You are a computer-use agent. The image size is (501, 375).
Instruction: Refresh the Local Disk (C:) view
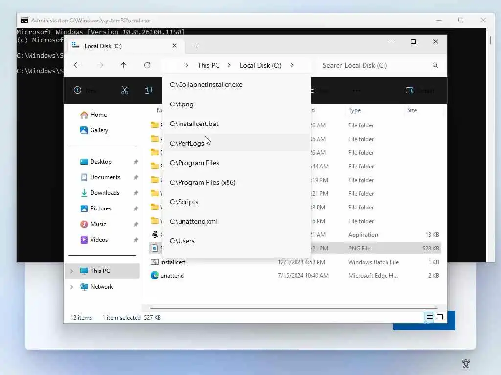click(147, 65)
